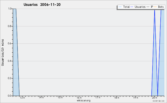Click the IP legend entry

(x=150, y=7)
